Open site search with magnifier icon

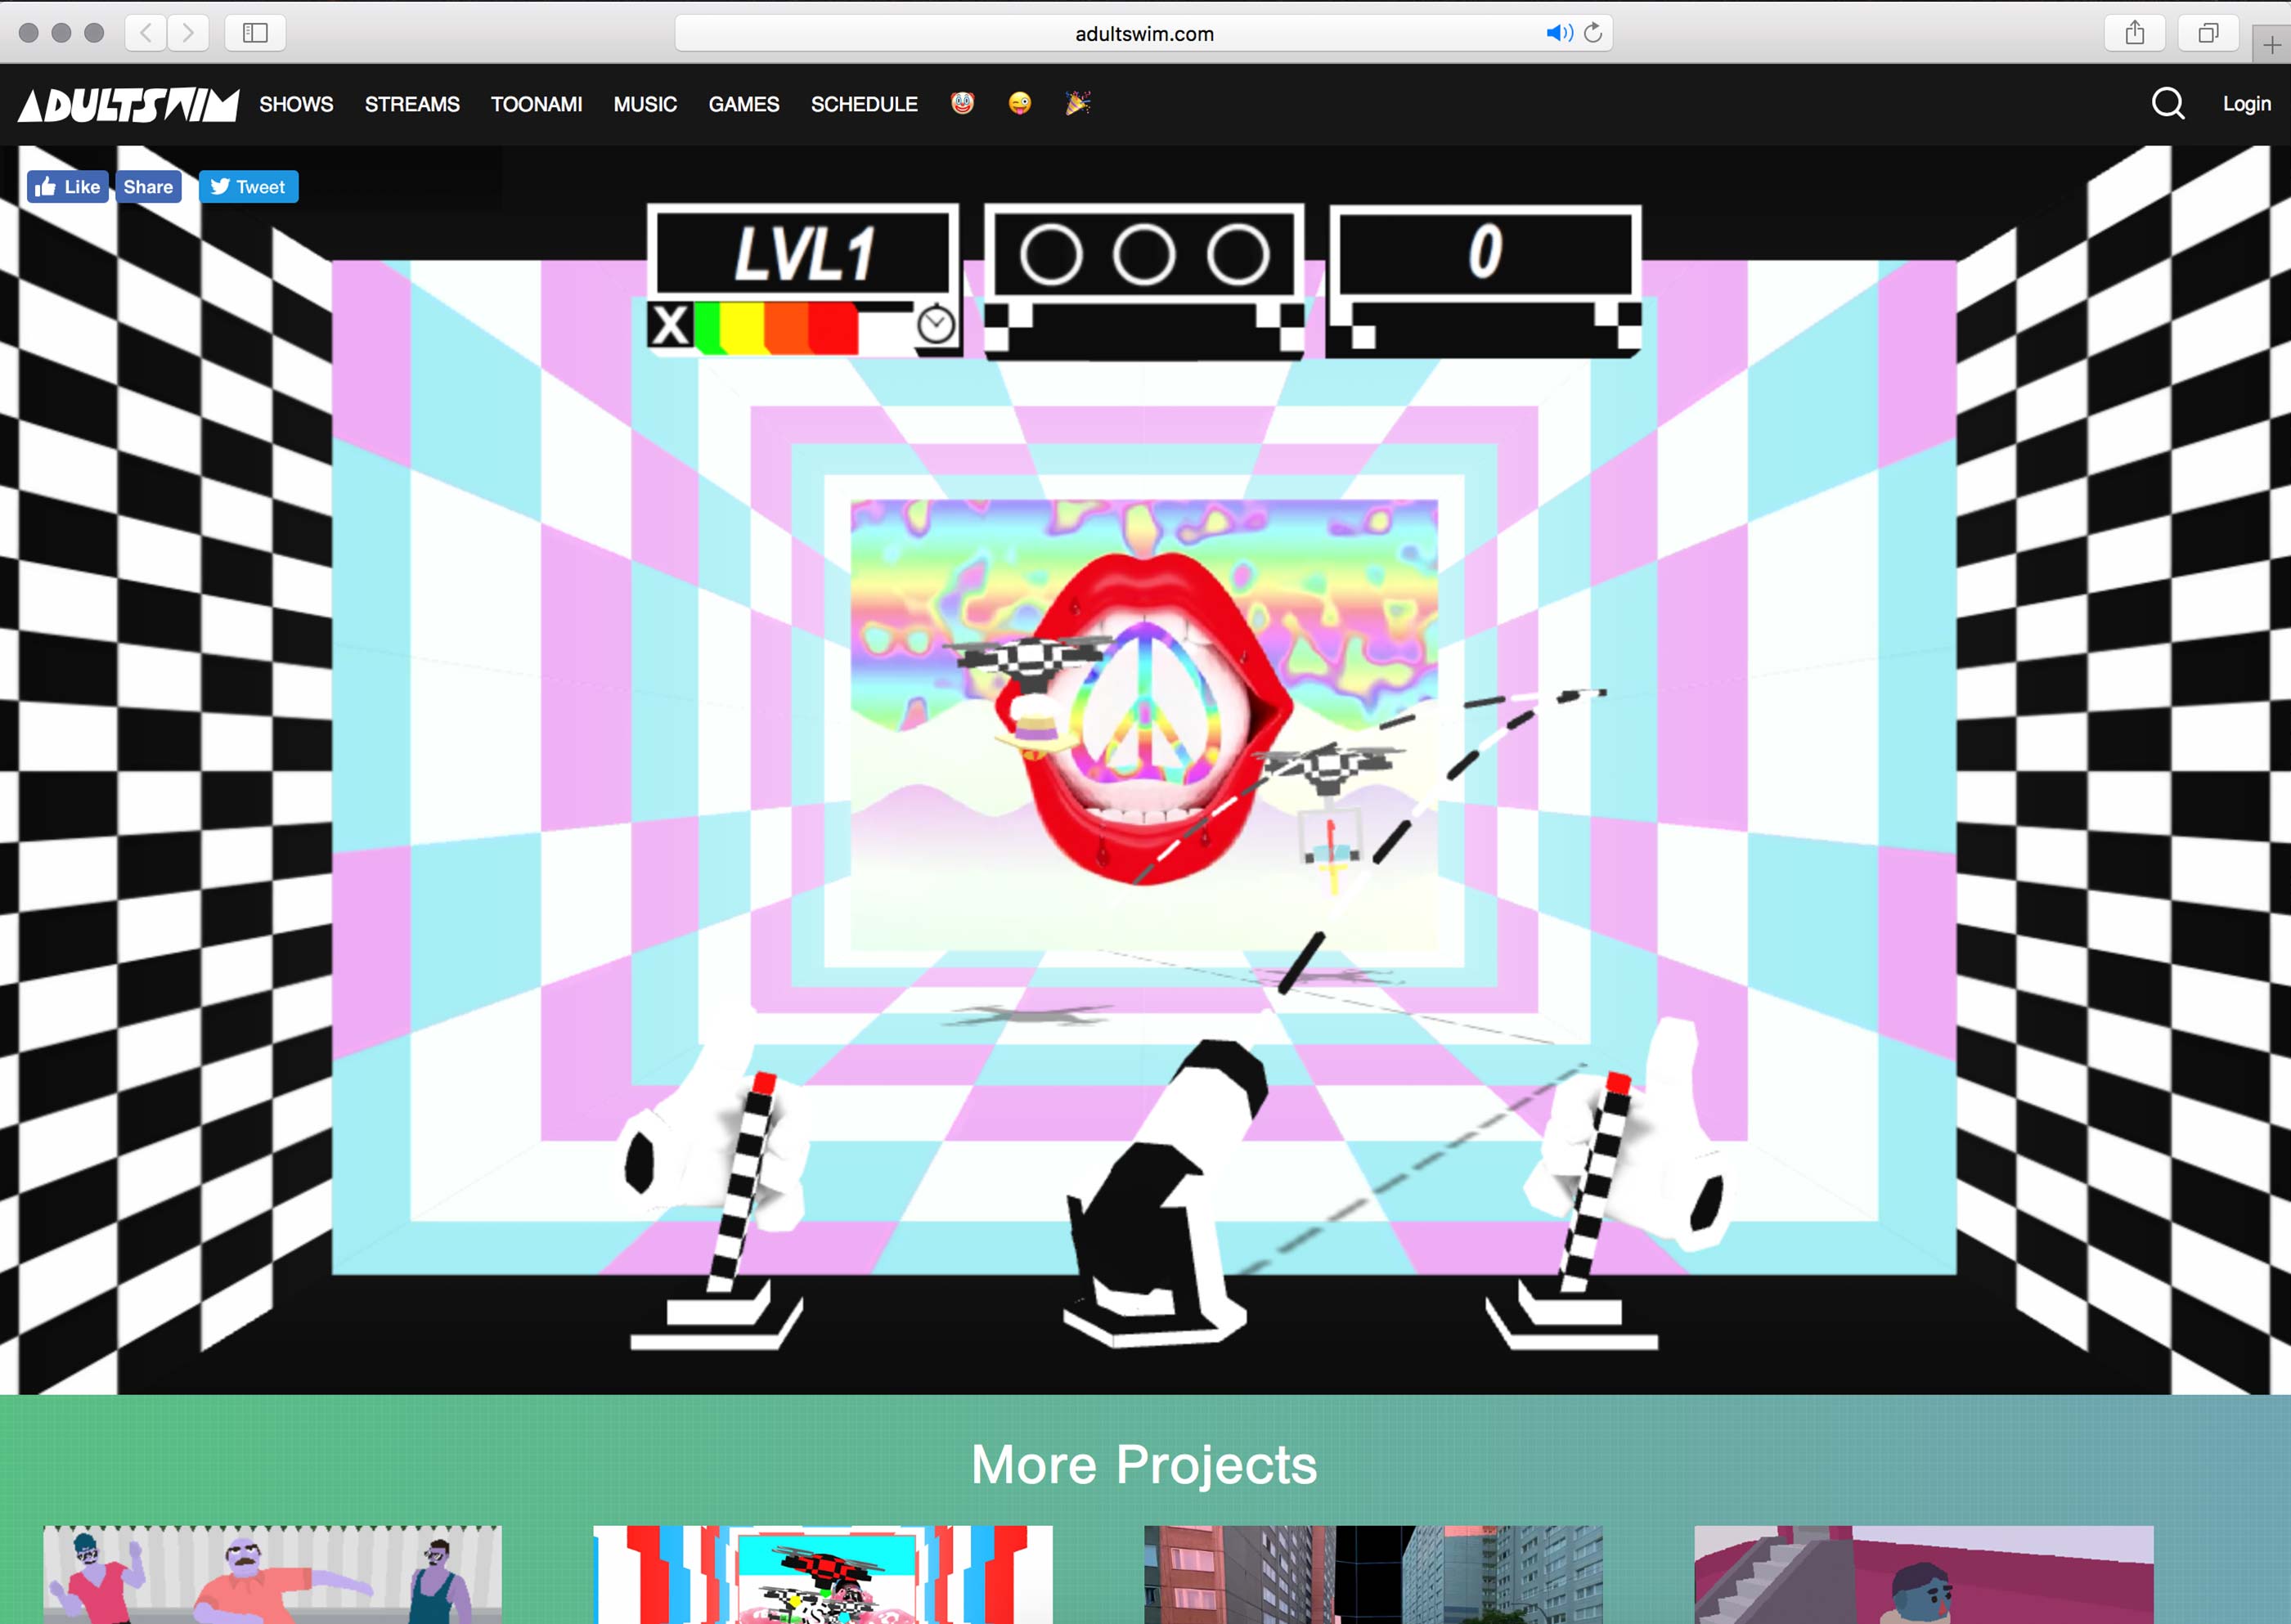(x=2167, y=103)
